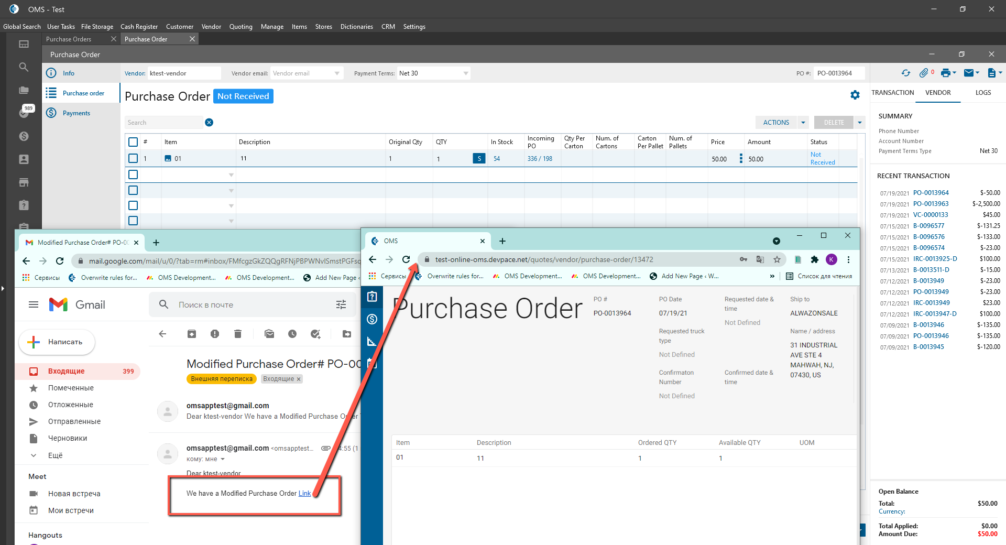Click the ACTIONS button
1006x545 pixels.
(x=776, y=123)
